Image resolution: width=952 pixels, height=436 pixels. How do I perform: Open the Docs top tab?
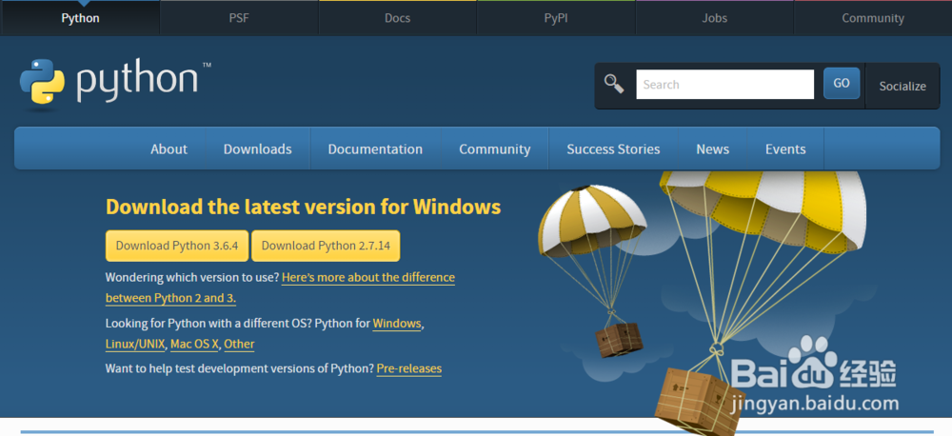[x=398, y=18]
